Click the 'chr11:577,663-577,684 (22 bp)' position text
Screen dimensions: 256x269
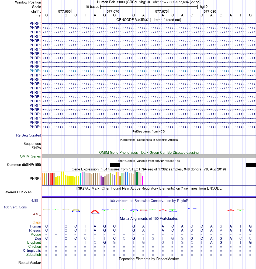tap(177, 2)
